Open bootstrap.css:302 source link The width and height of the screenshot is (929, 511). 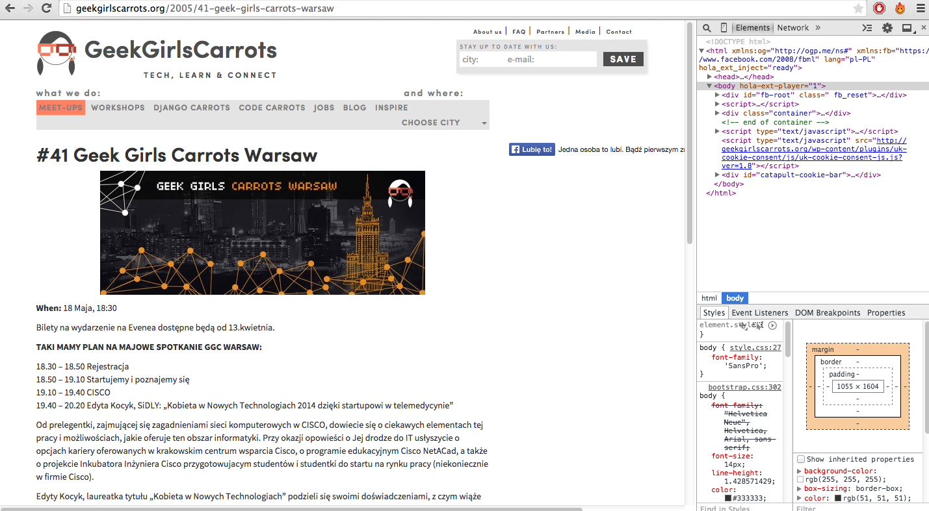[x=744, y=387]
